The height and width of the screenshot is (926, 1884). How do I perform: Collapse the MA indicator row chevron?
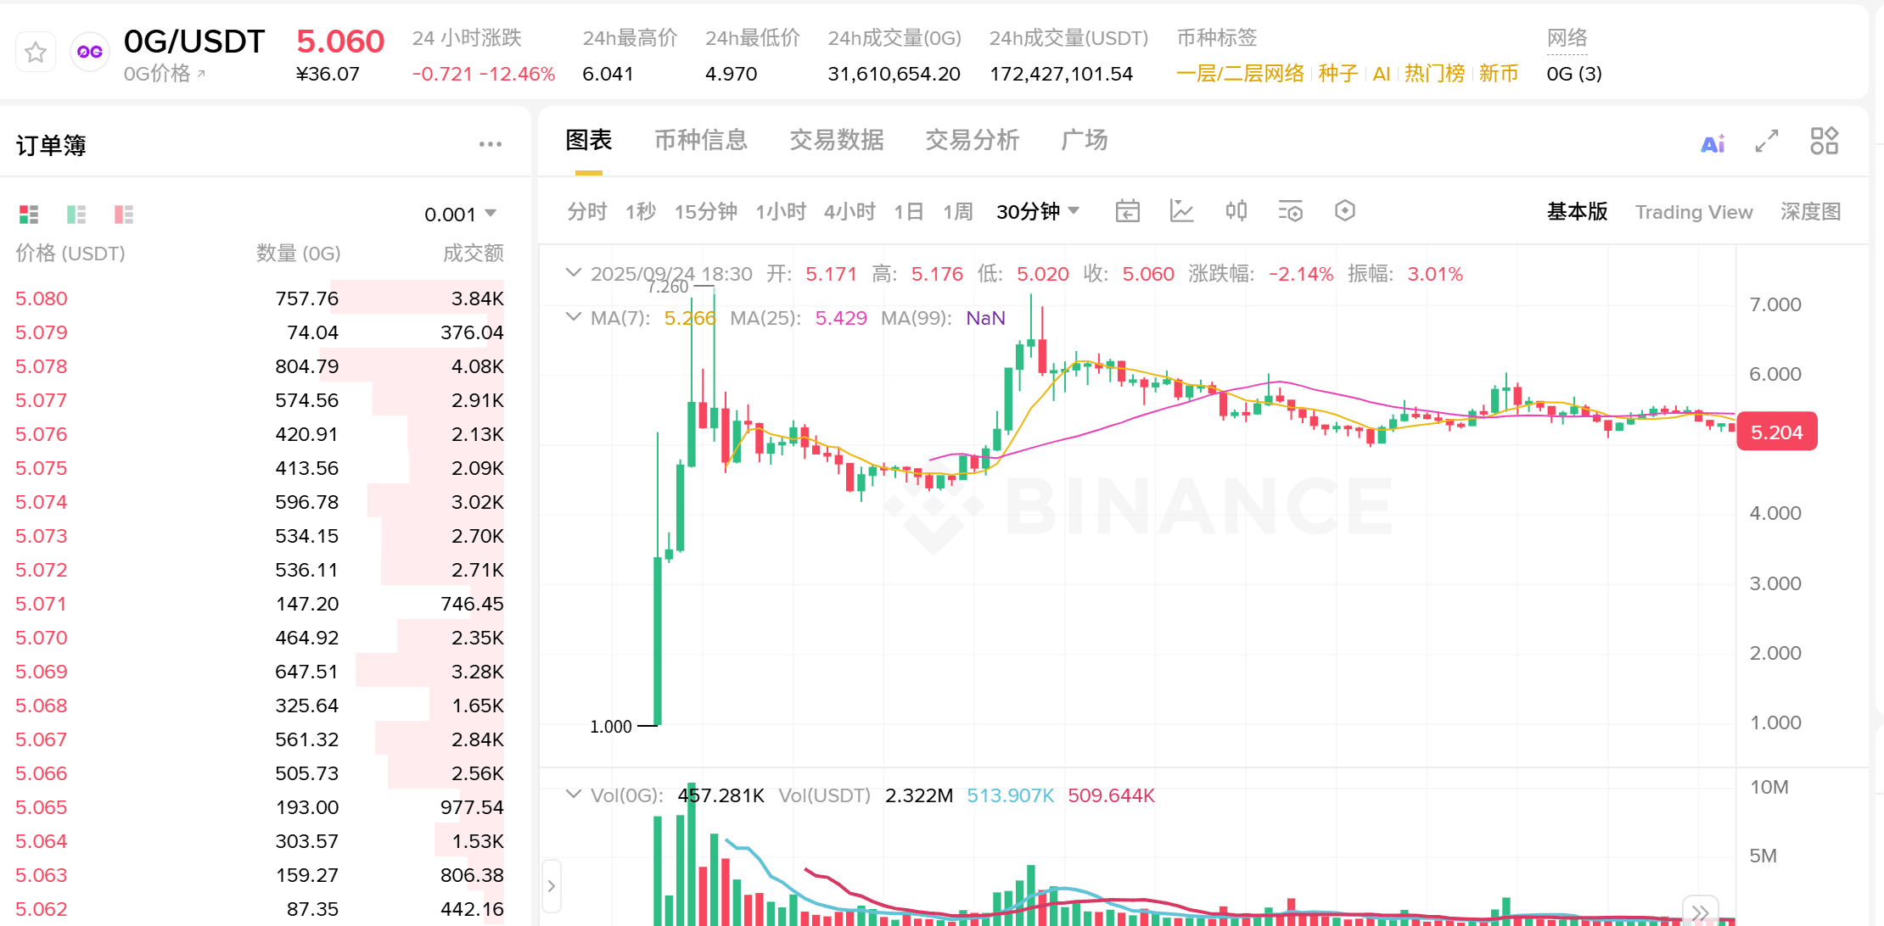pos(574,317)
